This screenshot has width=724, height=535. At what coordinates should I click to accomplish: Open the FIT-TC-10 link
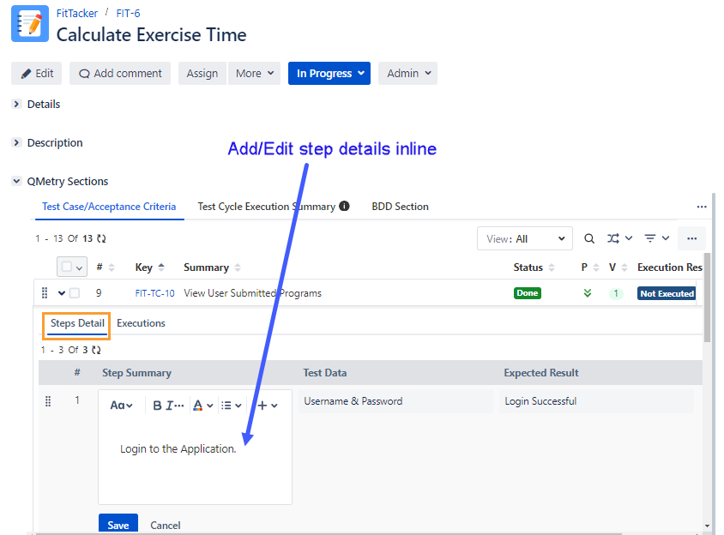(154, 293)
